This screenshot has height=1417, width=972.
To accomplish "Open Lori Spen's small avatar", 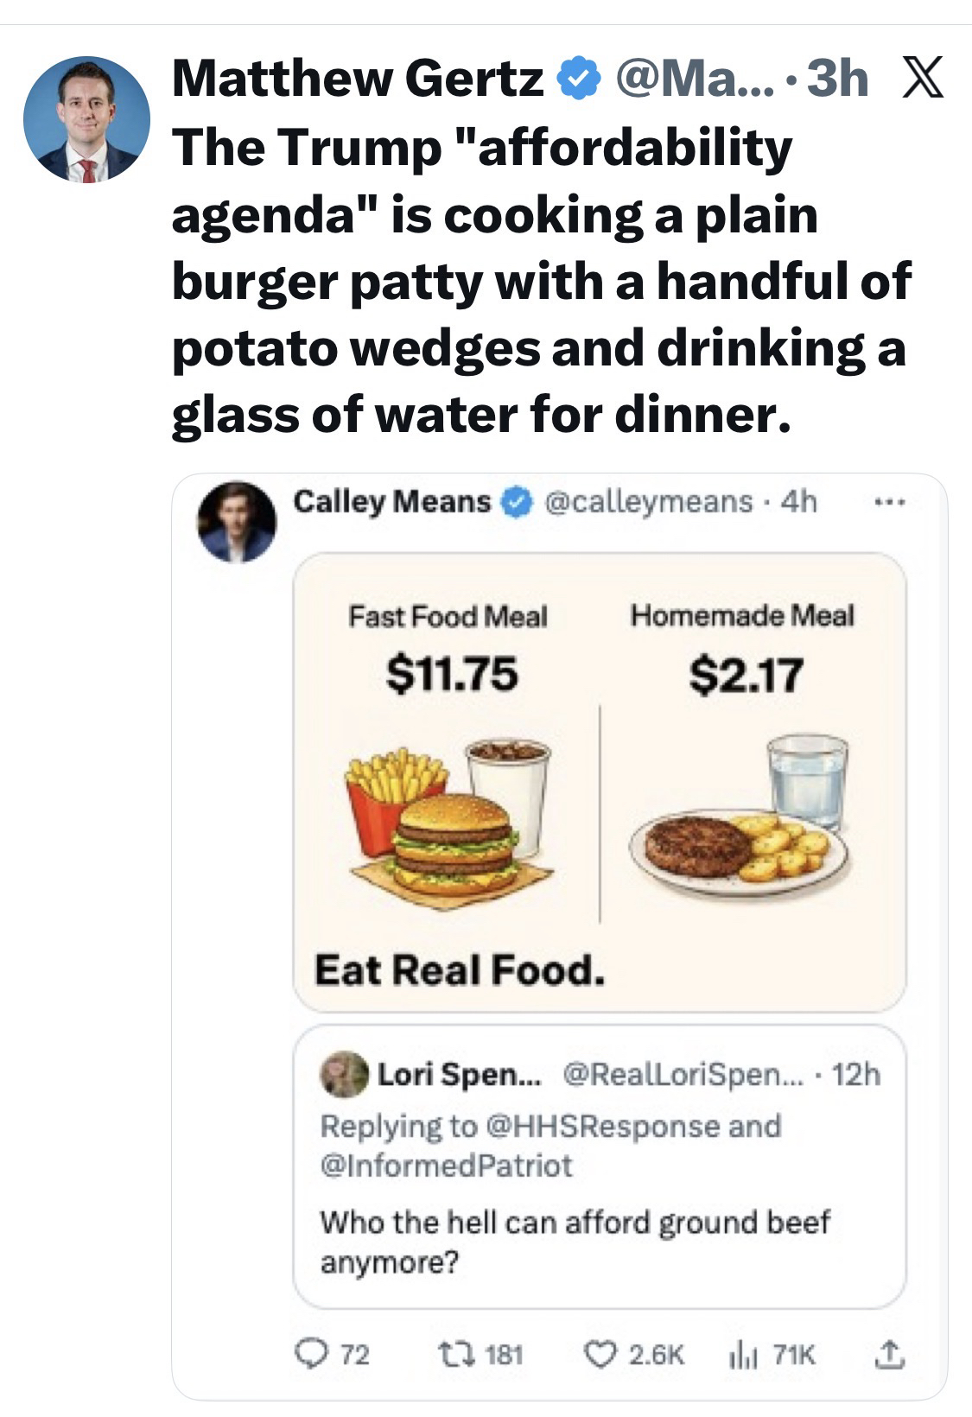I will (344, 1074).
